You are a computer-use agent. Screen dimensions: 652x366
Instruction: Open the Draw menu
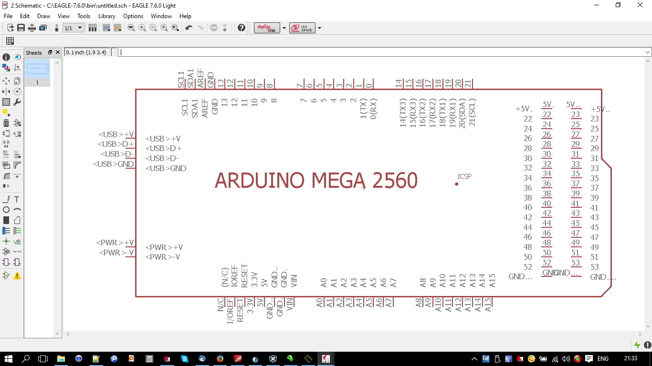point(43,16)
